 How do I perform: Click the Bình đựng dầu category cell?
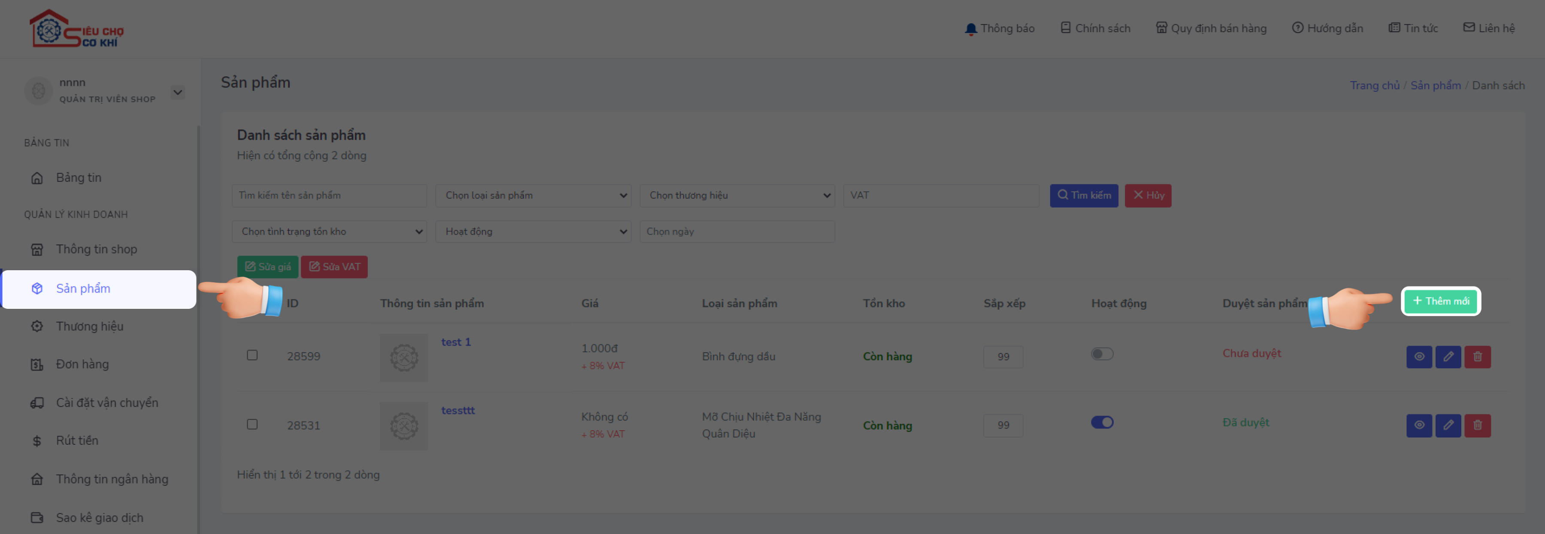tap(738, 356)
